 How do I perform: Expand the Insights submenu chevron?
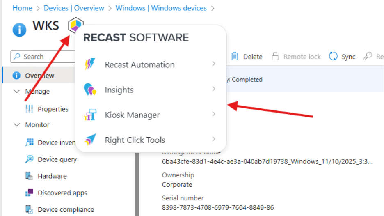tap(214, 89)
